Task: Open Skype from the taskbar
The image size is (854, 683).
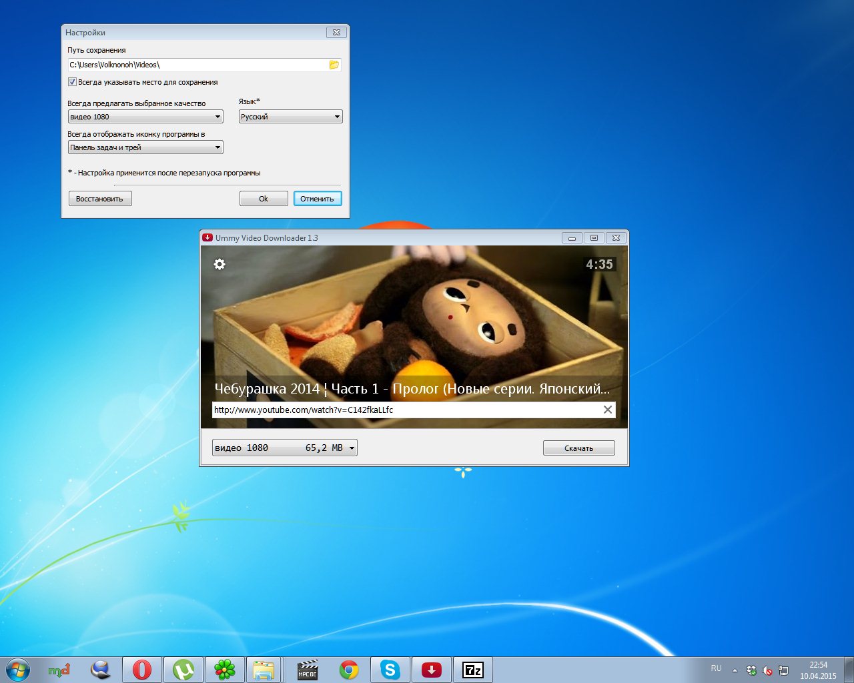Action: click(x=390, y=670)
